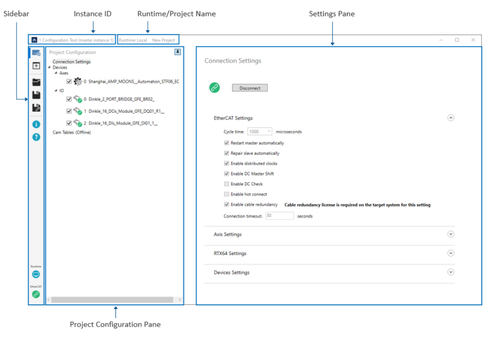The image size is (486, 340).
Task: Select Connection Settings in project tree
Action: point(72,61)
